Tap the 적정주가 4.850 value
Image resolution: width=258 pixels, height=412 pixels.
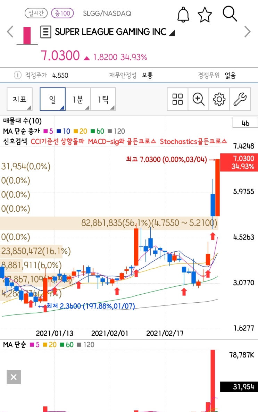60,75
